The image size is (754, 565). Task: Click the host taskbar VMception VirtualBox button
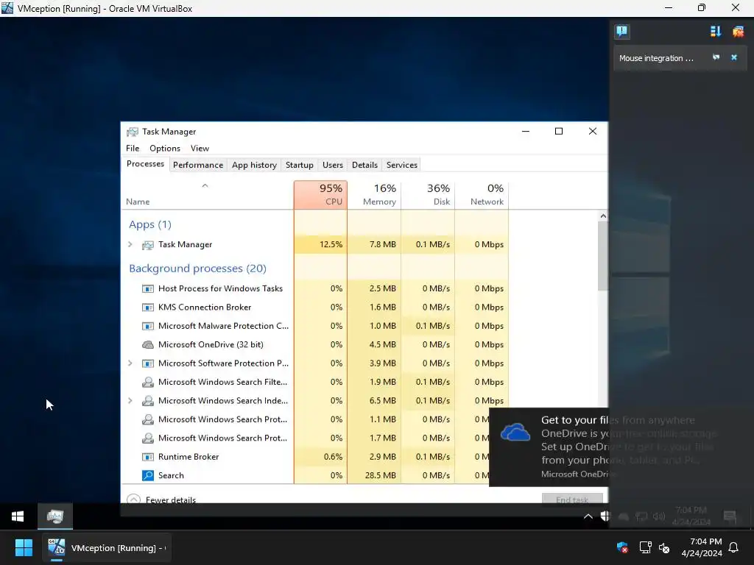107,547
